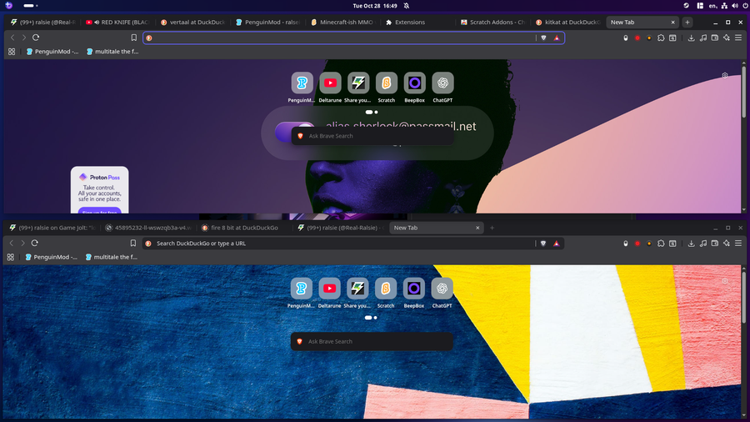750x422 pixels.
Task: Click the date and time clock in panel
Action: (375, 6)
